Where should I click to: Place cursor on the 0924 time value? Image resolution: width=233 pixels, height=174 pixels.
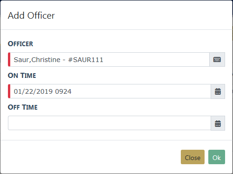tap(63, 91)
